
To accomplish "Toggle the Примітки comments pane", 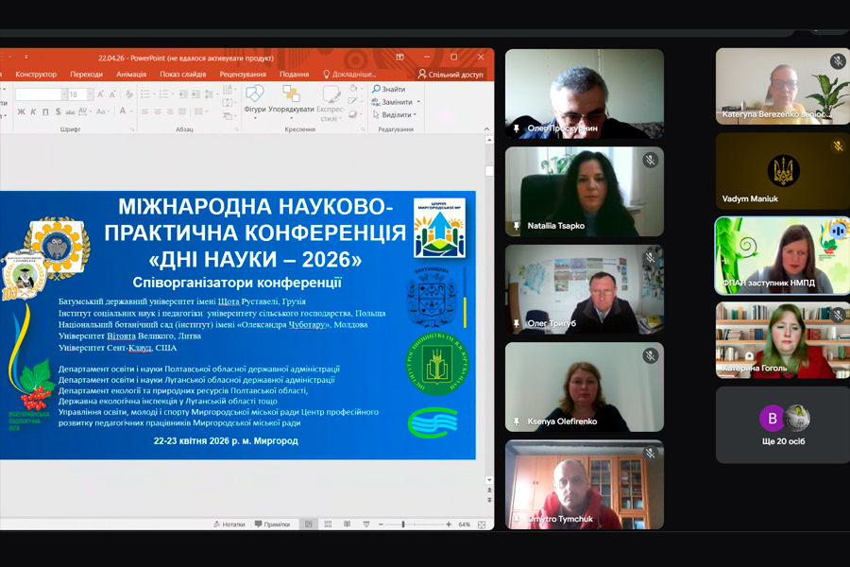I will 272,524.
